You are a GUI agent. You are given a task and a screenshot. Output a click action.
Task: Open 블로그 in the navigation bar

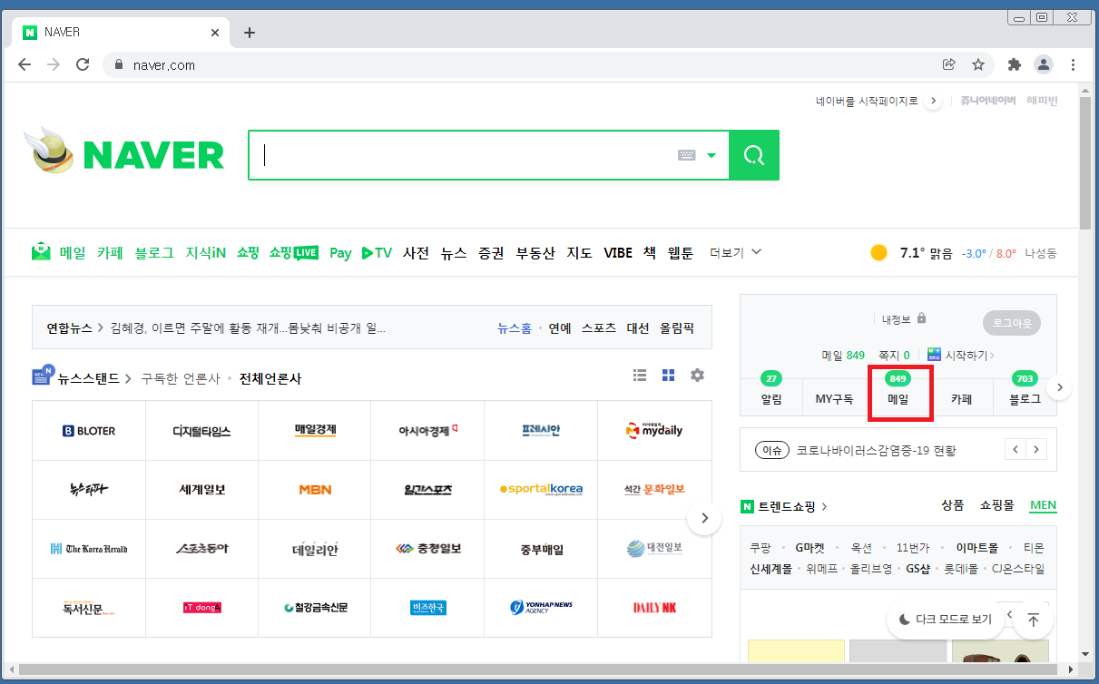[154, 253]
